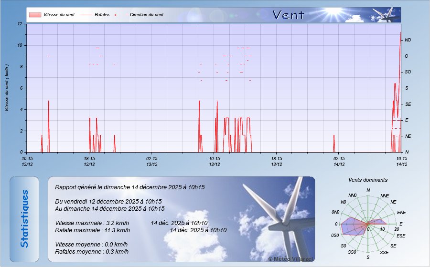This screenshot has height=267, width=430.
Task: Click the Vents dominants heading
Action: pyautogui.click(x=368, y=180)
